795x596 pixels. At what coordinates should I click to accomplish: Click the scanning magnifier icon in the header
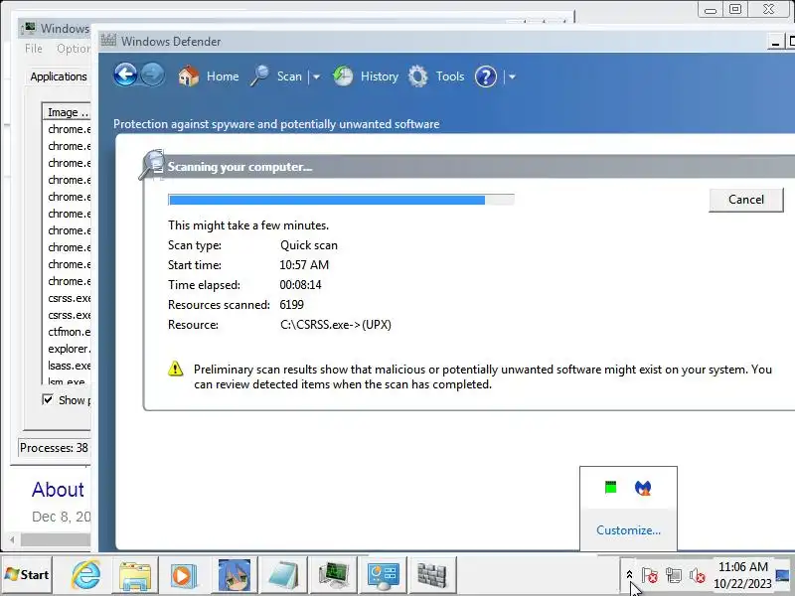click(x=152, y=165)
